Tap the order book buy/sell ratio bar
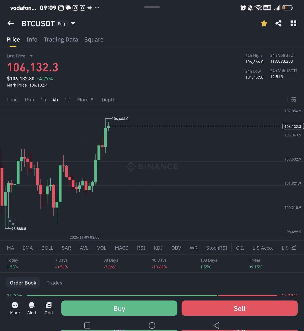This screenshot has height=331, width=304. point(152,296)
